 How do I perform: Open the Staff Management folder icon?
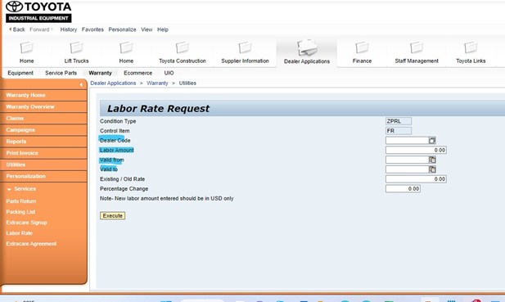417,47
